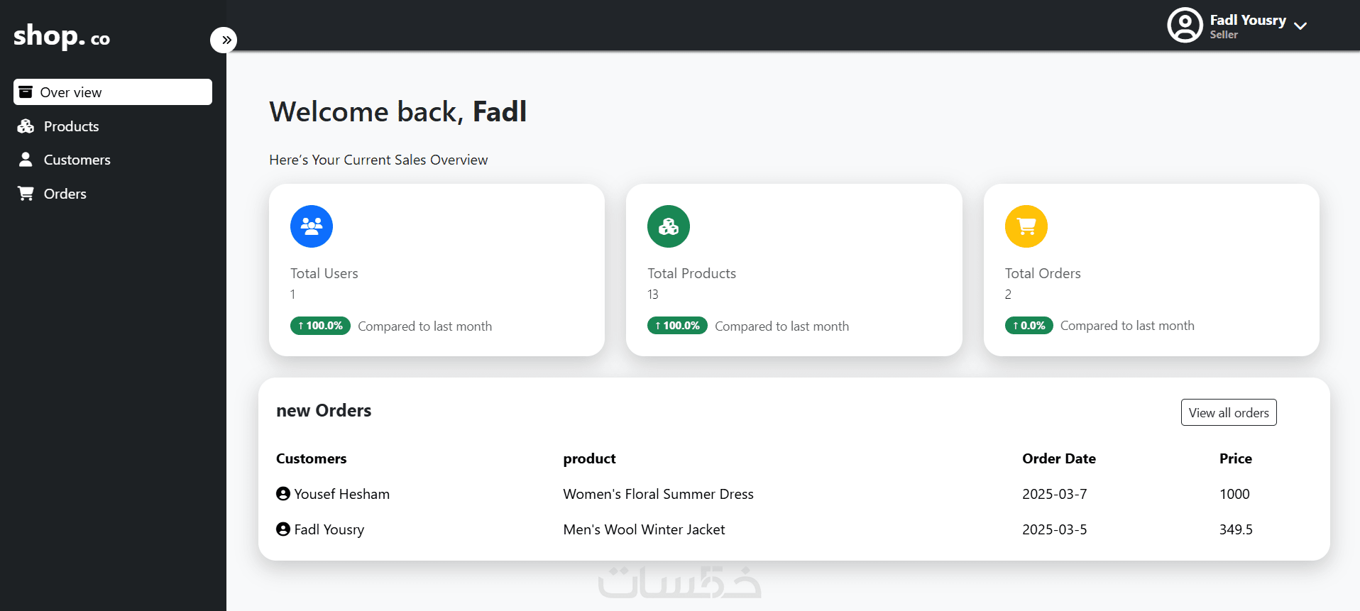Click the Fadl Yousry avatar in orders table
This screenshot has height=611, width=1360.
[x=283, y=529]
